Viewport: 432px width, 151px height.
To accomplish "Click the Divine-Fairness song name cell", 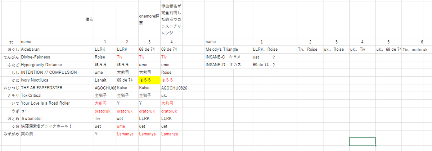I will tap(57, 57).
